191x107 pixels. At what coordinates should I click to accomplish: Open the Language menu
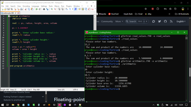coord(35,6)
